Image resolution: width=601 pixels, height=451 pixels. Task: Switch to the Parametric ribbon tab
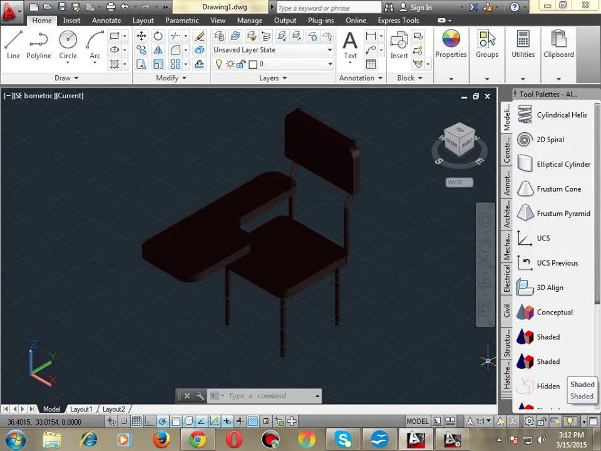pos(182,20)
